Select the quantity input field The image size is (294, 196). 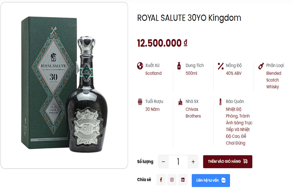178,161
